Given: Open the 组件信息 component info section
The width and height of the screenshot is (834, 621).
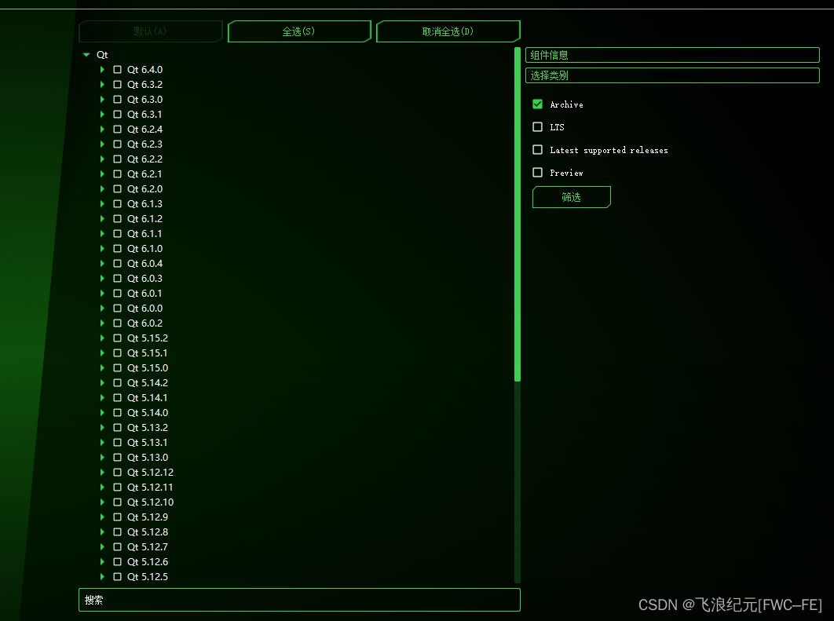Looking at the screenshot, I should [672, 55].
